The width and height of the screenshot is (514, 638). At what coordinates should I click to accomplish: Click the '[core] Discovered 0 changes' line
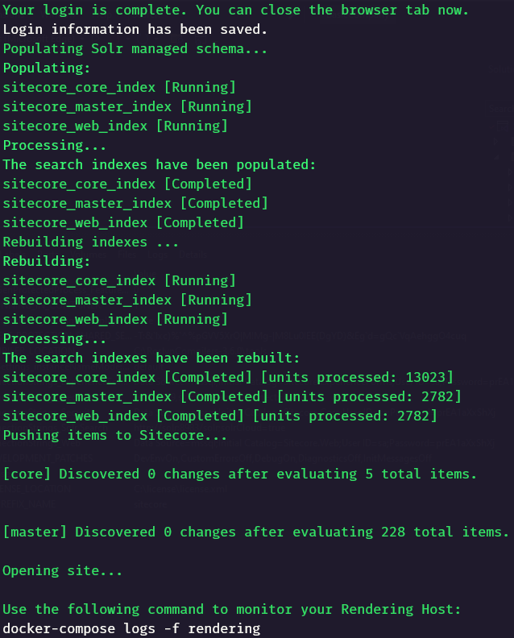tap(240, 474)
